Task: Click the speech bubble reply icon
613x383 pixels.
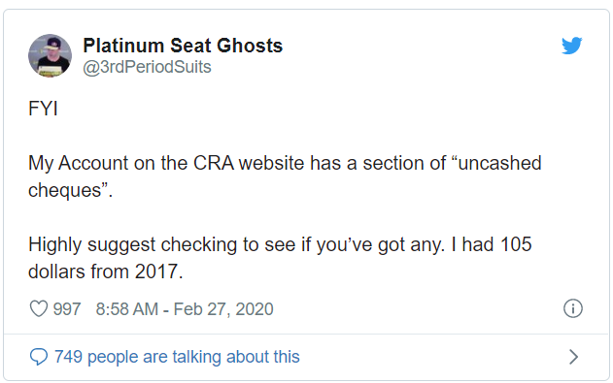Action: pyautogui.click(x=39, y=357)
